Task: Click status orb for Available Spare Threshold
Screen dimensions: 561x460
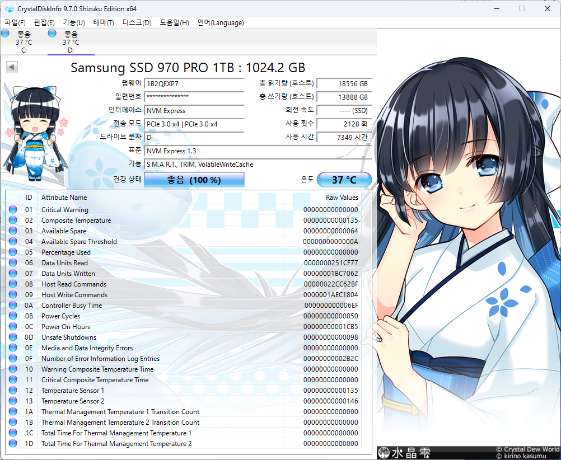Action: click(x=13, y=241)
